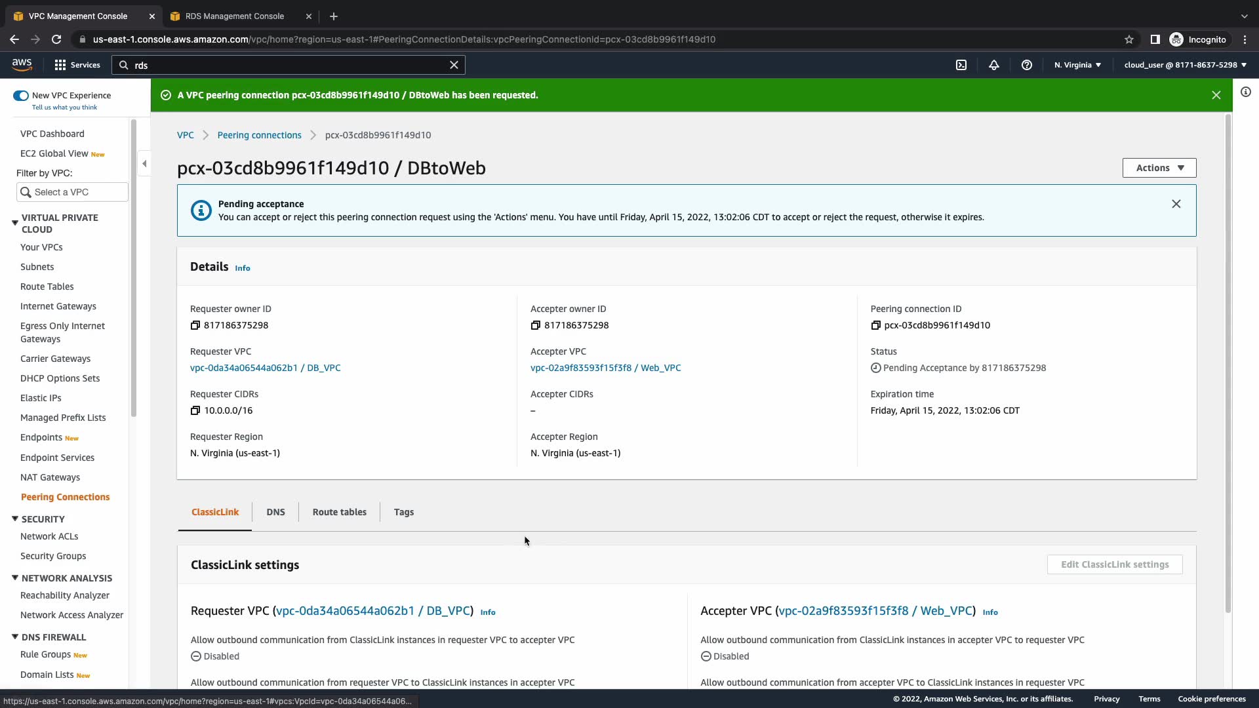Switch to the Route tables tab

pyautogui.click(x=339, y=512)
